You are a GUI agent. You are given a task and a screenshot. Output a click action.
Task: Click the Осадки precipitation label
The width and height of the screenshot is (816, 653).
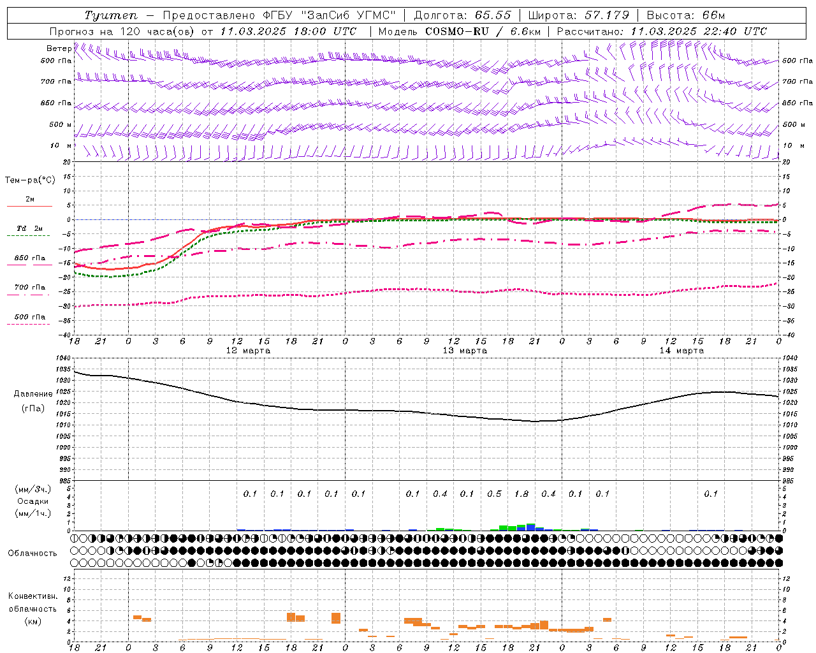click(33, 501)
